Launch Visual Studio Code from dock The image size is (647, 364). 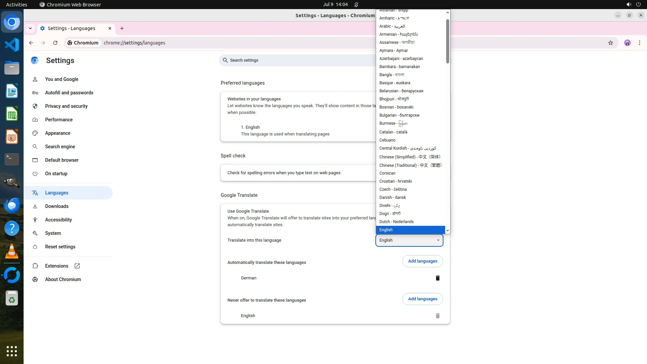[12, 45]
